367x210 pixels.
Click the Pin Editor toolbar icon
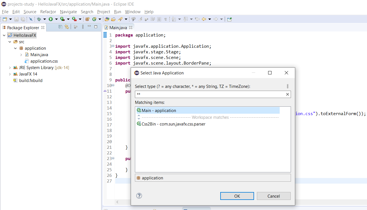229,19
